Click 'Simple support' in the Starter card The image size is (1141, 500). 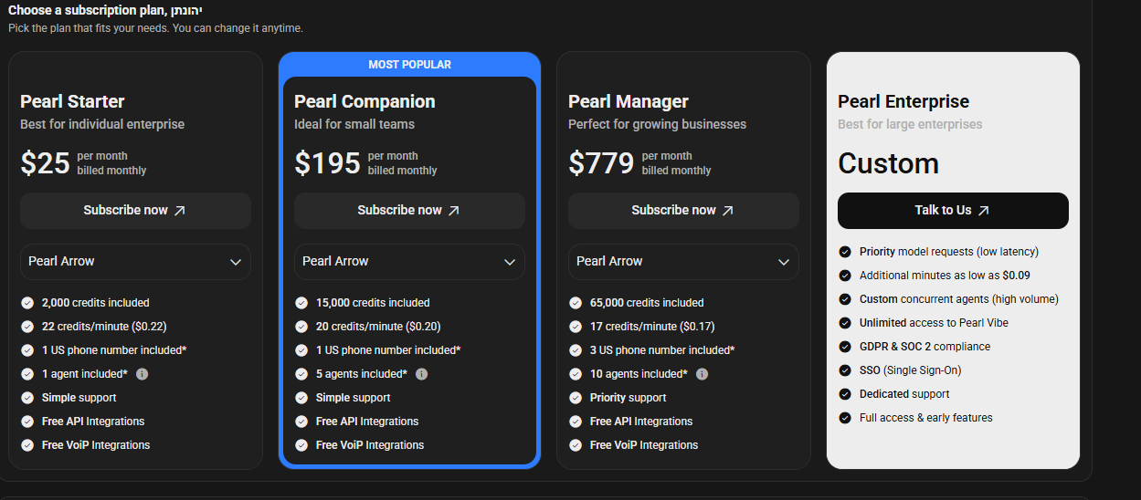[x=79, y=398]
